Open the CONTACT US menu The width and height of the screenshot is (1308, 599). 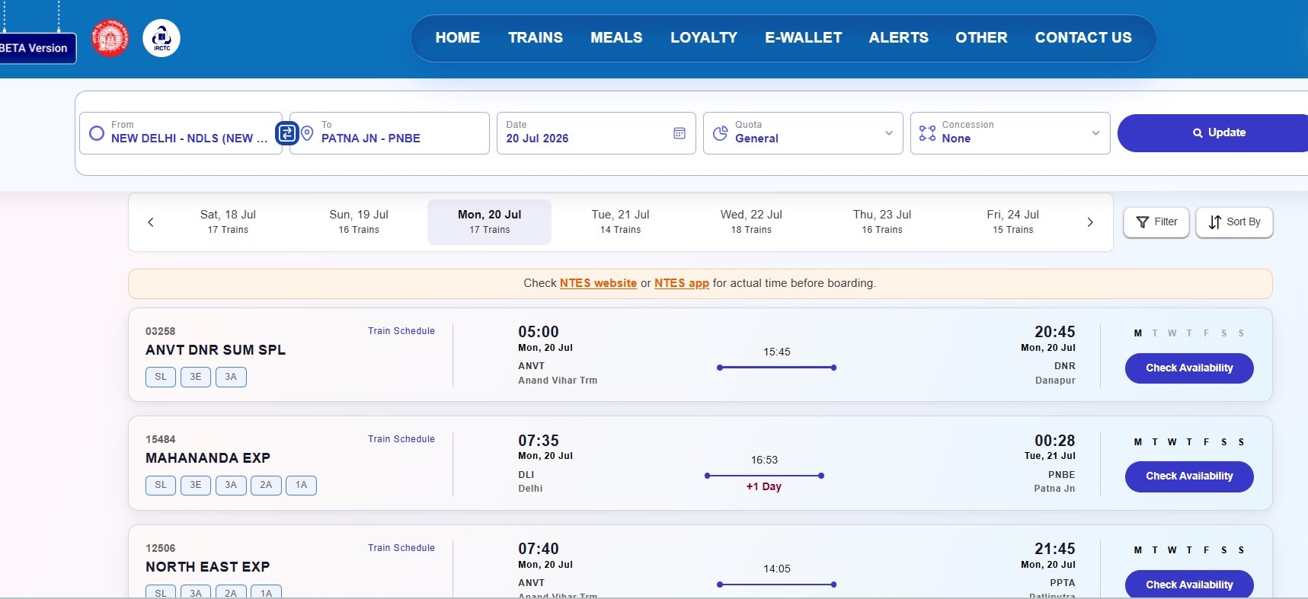[1083, 37]
